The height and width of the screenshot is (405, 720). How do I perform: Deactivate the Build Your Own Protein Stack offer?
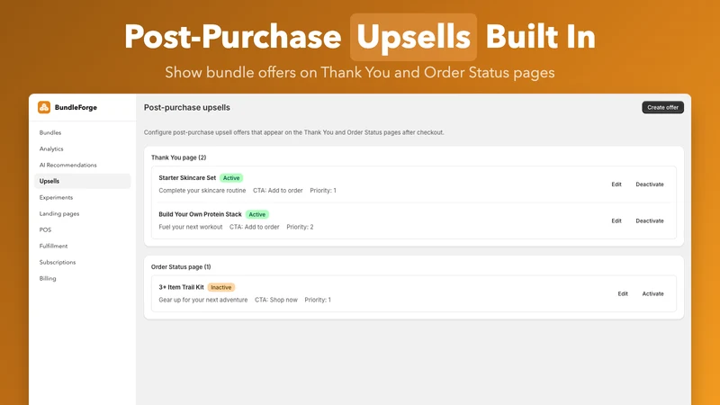click(x=649, y=220)
